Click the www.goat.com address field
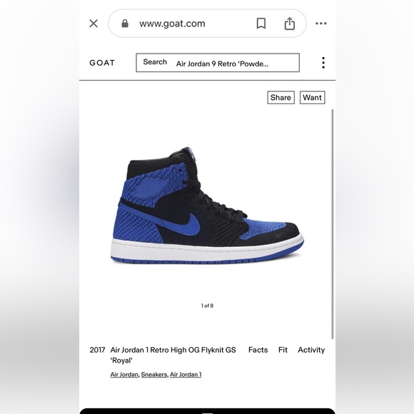The image size is (414, 414). [x=172, y=24]
